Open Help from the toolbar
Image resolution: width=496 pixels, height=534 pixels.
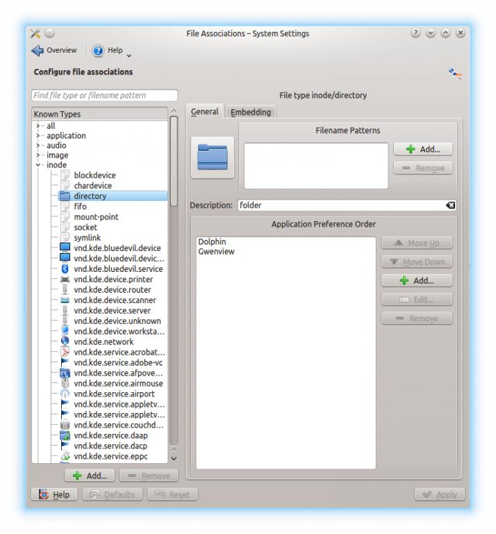click(108, 50)
